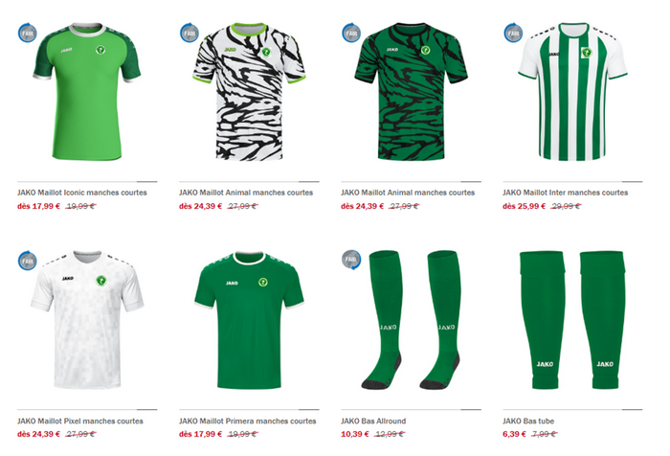Open JAKO Bas tube product link
This screenshot has height=456, width=670.
pyautogui.click(x=528, y=421)
